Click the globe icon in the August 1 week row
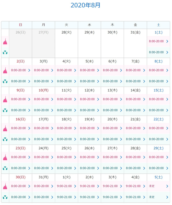Image resolution: width=172 pixels, height=205 pixels. [5, 52]
